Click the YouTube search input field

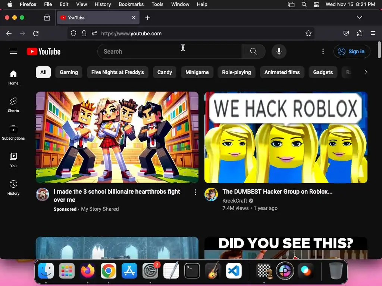click(170, 51)
